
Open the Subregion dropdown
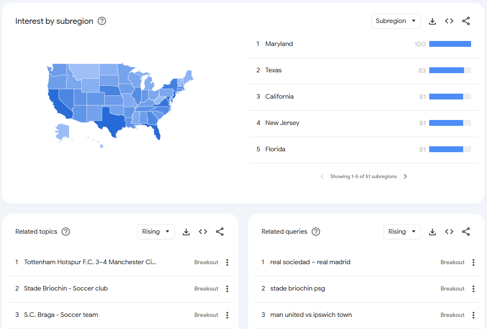click(x=396, y=20)
